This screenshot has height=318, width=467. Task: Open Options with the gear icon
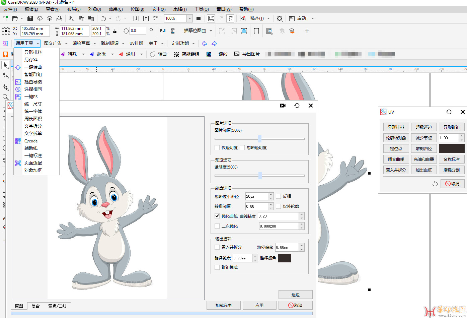(280, 18)
